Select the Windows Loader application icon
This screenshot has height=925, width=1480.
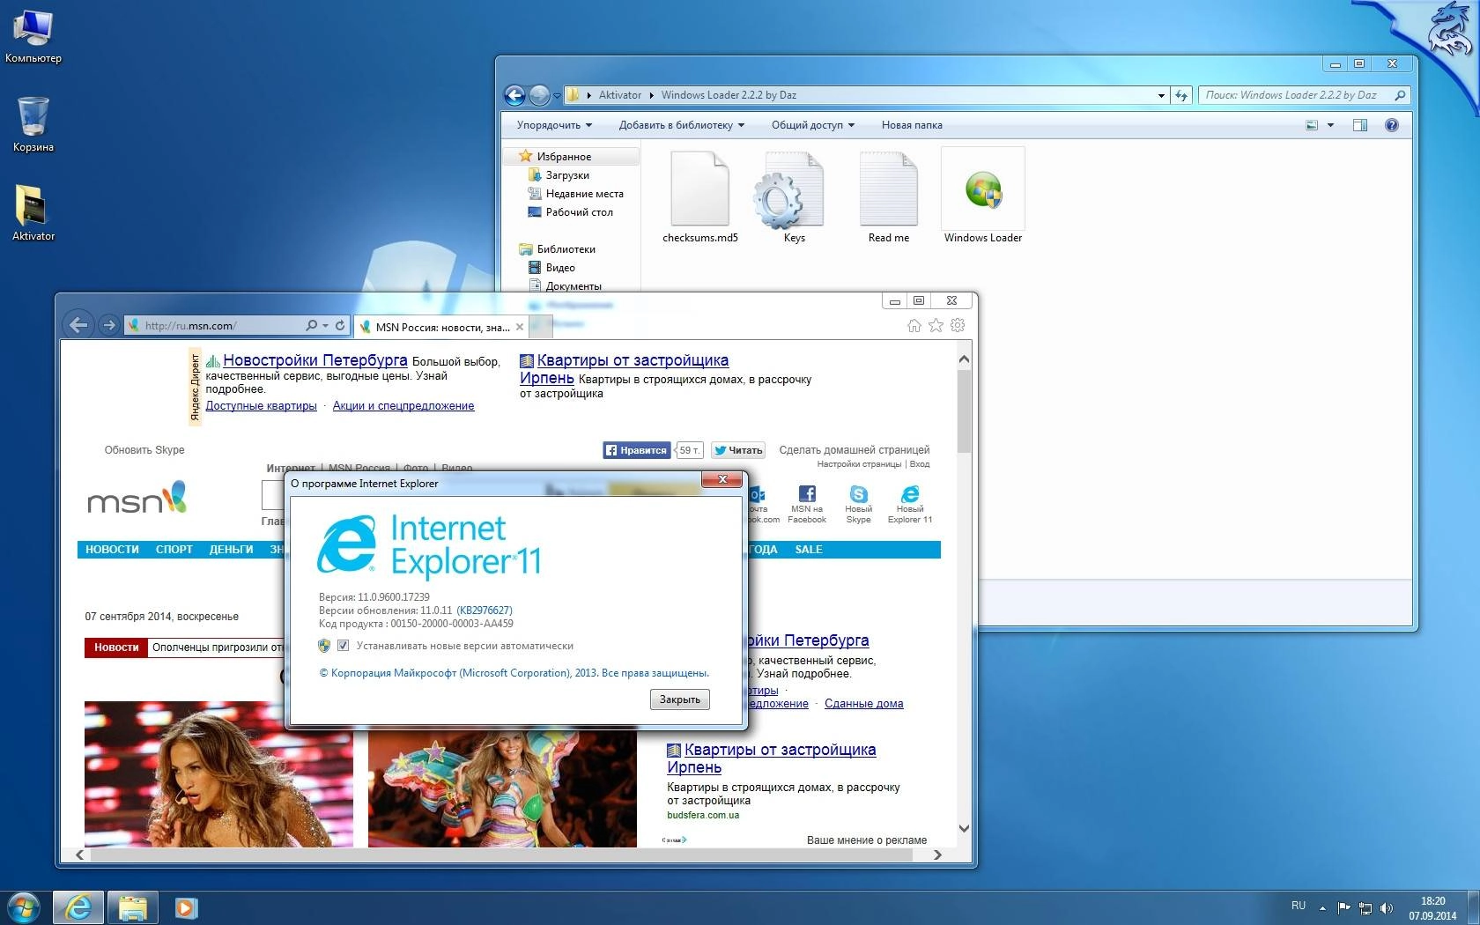pyautogui.click(x=983, y=196)
